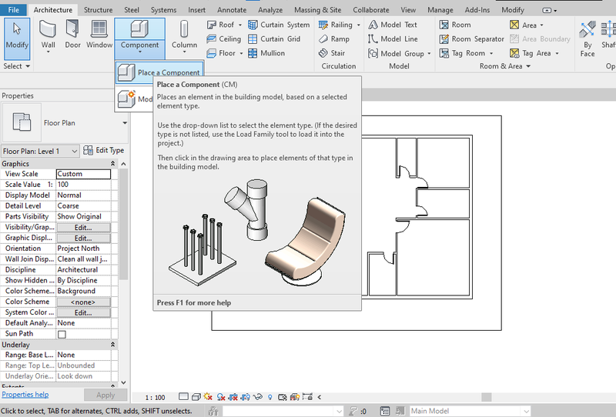Pick the Model Group tool
This screenshot has width=616, height=417.
click(399, 53)
